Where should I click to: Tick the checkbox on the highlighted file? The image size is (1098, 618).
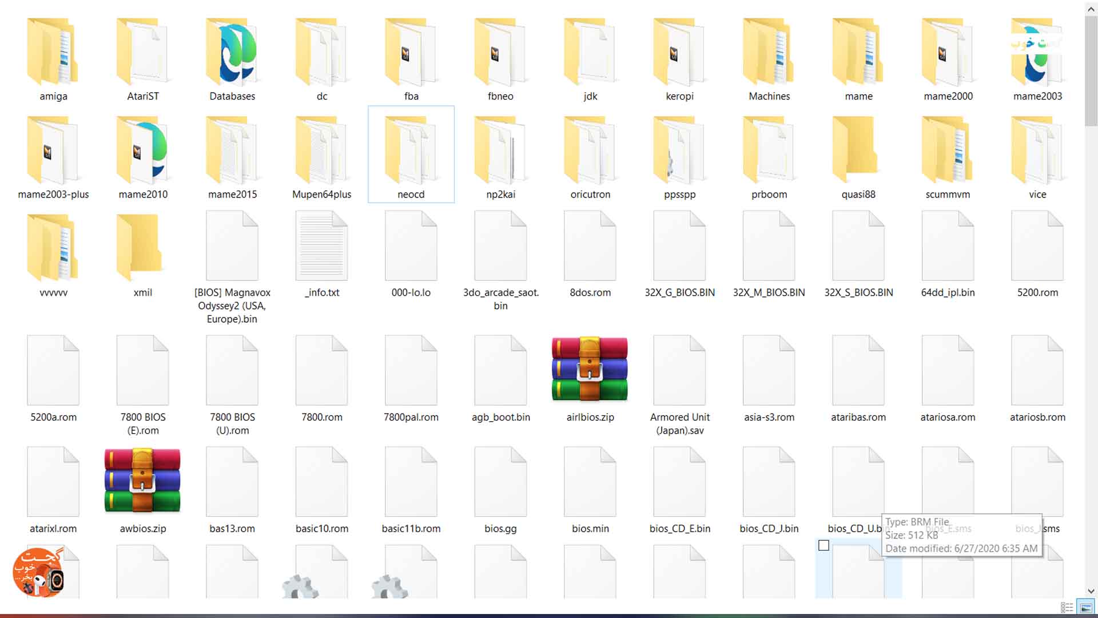coord(823,545)
